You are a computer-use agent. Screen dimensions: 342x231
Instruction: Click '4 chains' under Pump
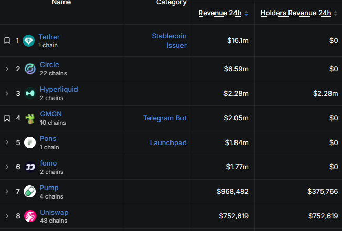51,196
